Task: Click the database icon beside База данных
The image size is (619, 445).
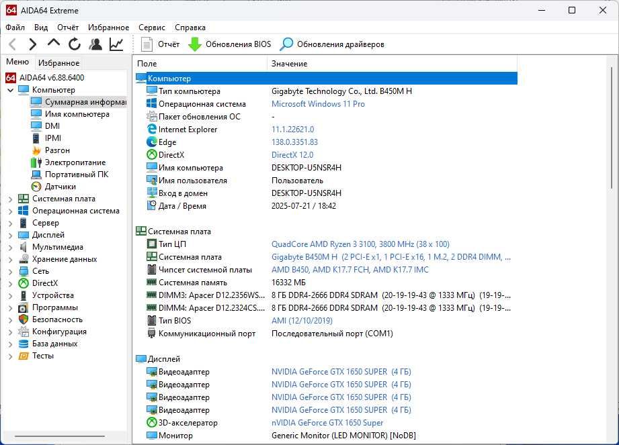Action: pos(24,344)
